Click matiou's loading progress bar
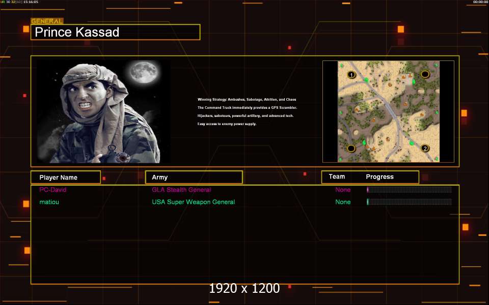The image size is (489, 305). pyautogui.click(x=409, y=202)
